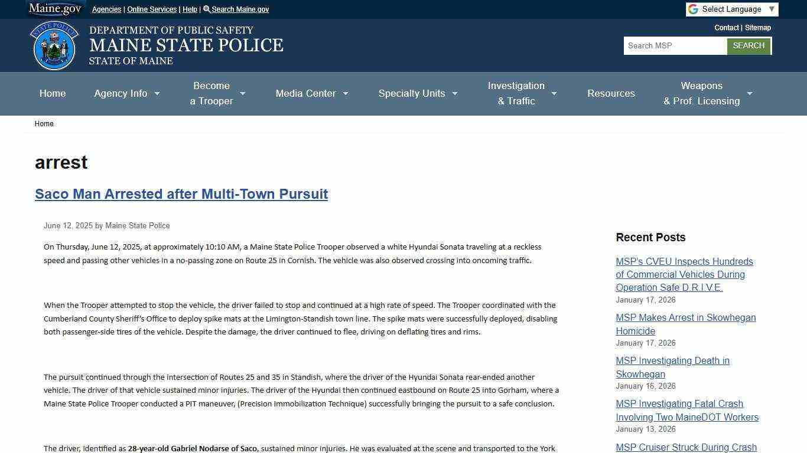Screen dimensions: 807x453
Task: Open the Media Center dropdown
Action: click(x=311, y=93)
